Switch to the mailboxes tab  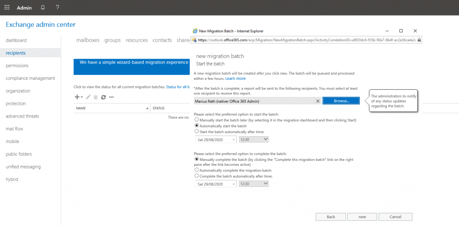point(88,40)
